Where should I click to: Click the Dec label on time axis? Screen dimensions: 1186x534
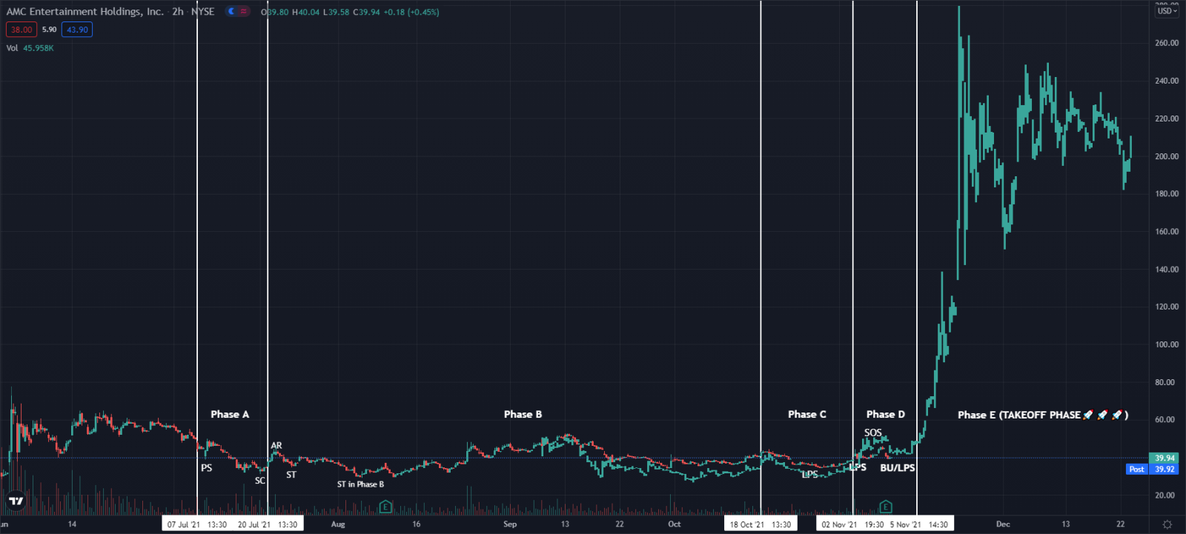[1003, 524]
